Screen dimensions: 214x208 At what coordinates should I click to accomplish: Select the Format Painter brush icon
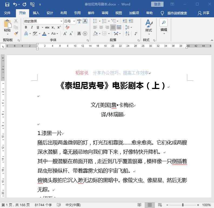(16, 33)
